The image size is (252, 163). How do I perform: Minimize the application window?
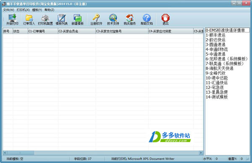234,3
